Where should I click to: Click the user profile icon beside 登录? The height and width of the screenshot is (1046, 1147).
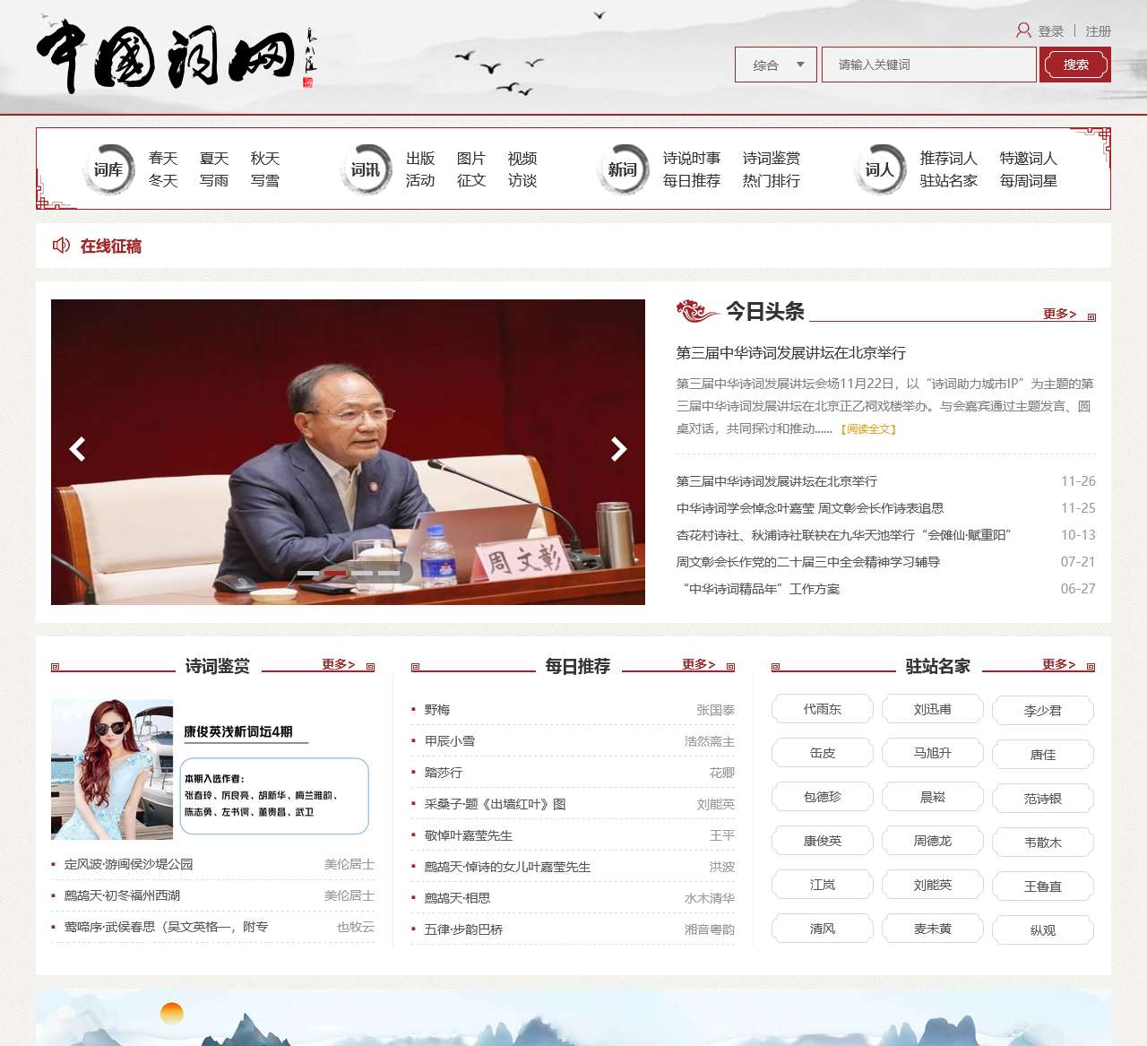(x=1023, y=30)
